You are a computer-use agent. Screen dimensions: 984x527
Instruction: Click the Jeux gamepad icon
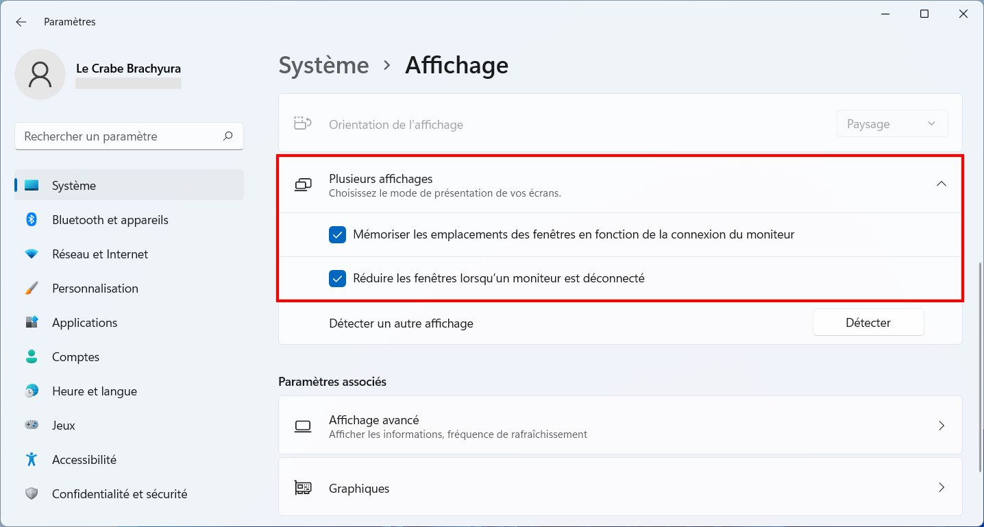(x=32, y=426)
